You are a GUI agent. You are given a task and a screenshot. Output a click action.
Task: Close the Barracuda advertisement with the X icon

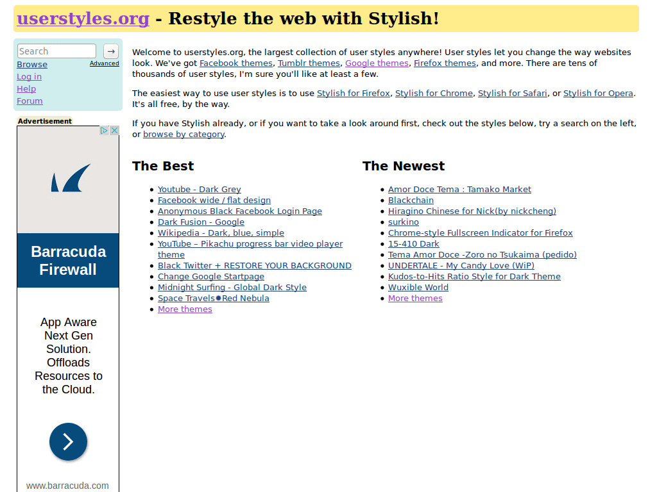coord(114,131)
